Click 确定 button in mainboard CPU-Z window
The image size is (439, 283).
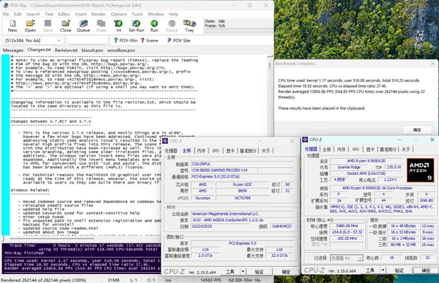pos(286,271)
